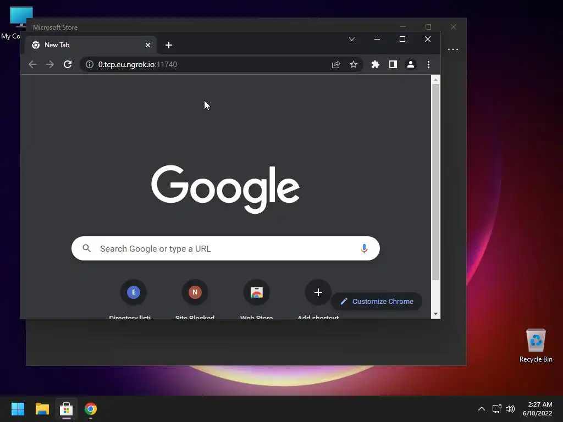The image size is (563, 422).
Task: Click the scrollbar up arrow in Chrome
Action: (x=435, y=80)
